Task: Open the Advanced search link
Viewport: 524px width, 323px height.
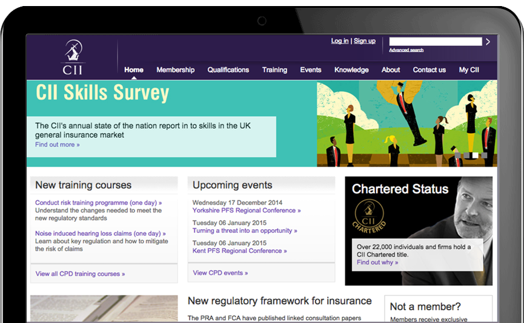Action: (406, 50)
